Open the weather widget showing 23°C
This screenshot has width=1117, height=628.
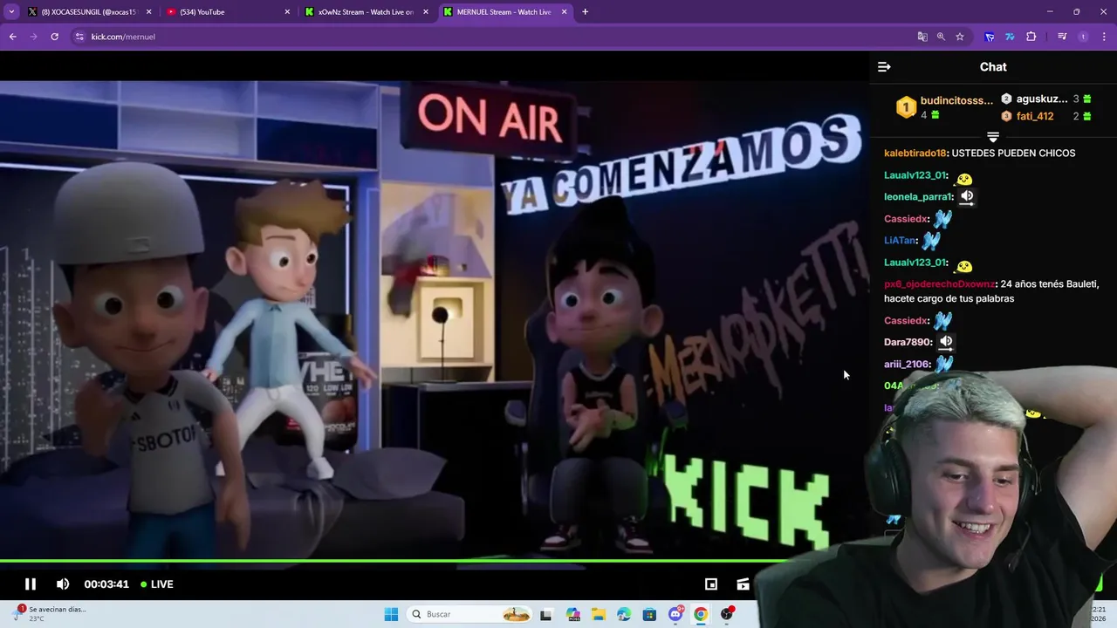point(51,614)
